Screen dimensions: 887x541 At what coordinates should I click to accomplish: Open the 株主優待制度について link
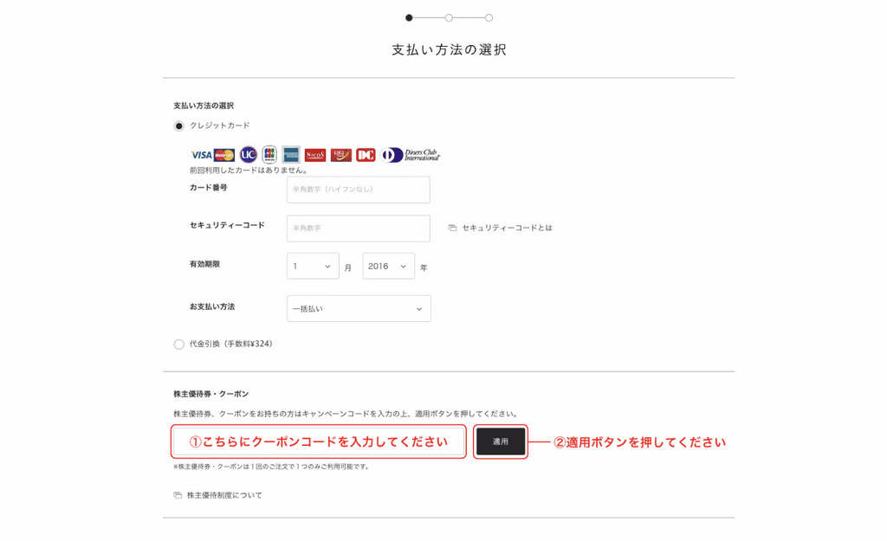click(x=224, y=495)
